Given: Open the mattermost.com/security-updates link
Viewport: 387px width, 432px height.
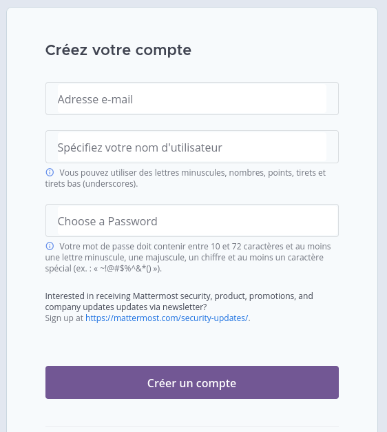Looking at the screenshot, I should point(167,318).
